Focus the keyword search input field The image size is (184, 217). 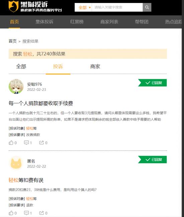pos(117,7)
